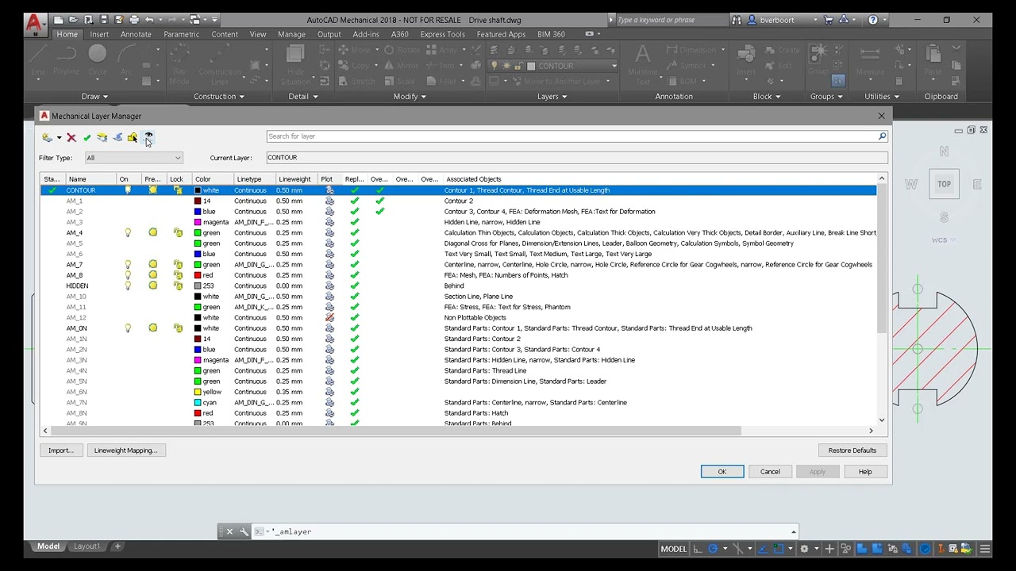The image size is (1016, 571).
Task: Click the New Layer icon in Layer Manager
Action: pos(48,138)
